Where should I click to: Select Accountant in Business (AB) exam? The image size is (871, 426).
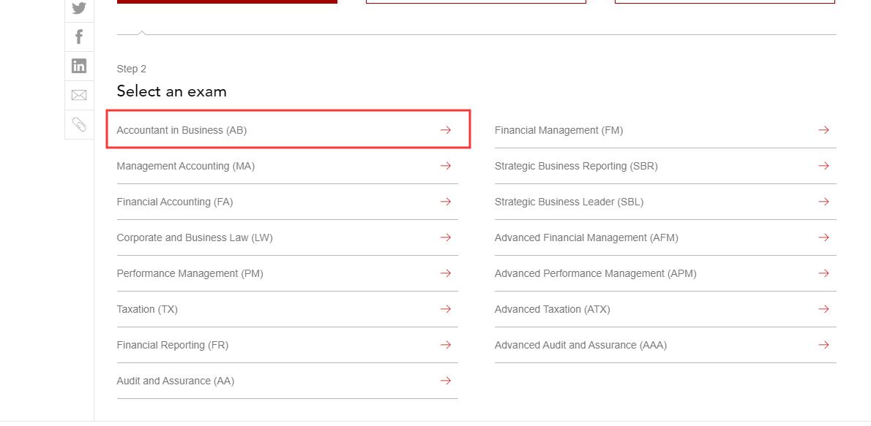pyautogui.click(x=182, y=130)
